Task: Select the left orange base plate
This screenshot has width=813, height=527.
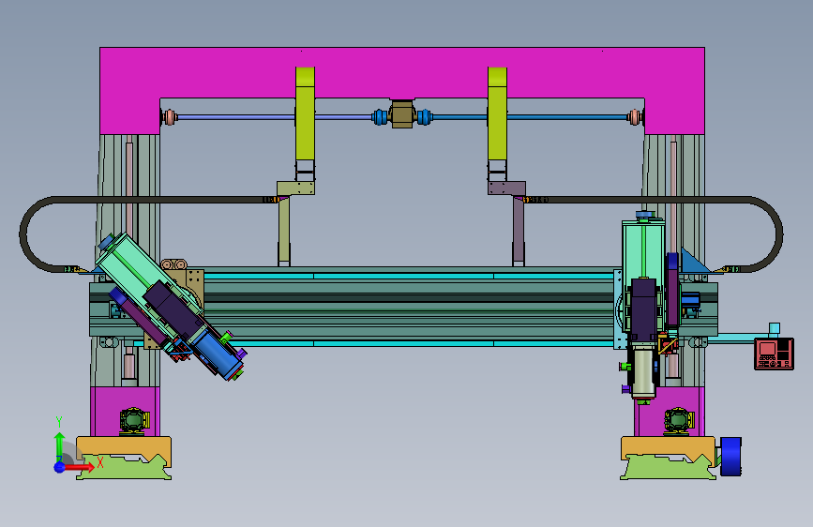Action: pyautogui.click(x=124, y=447)
